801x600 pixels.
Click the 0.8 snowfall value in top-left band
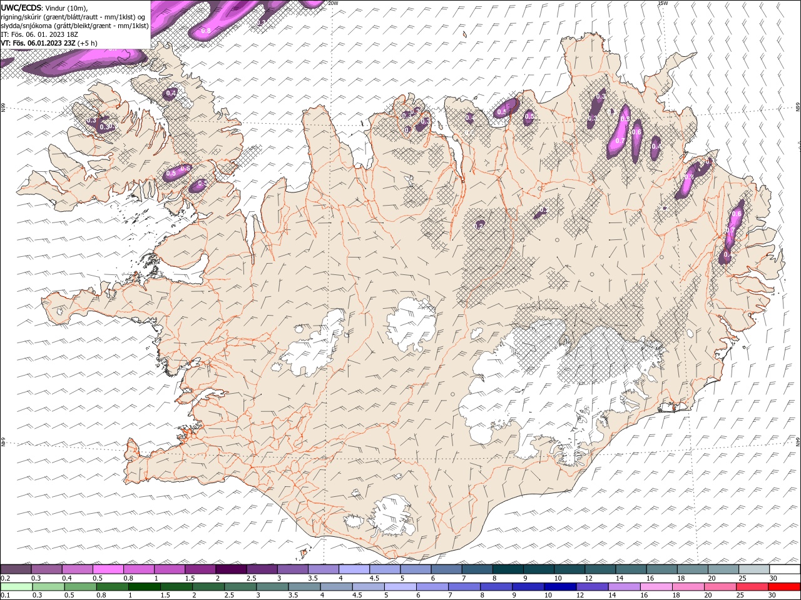[206, 30]
